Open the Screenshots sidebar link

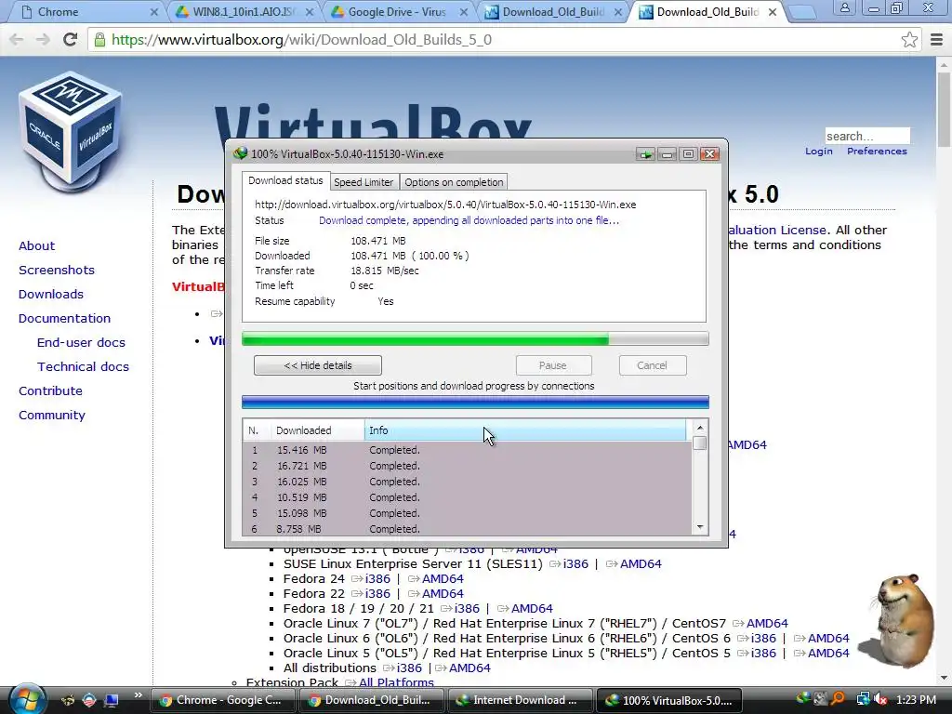57,271
